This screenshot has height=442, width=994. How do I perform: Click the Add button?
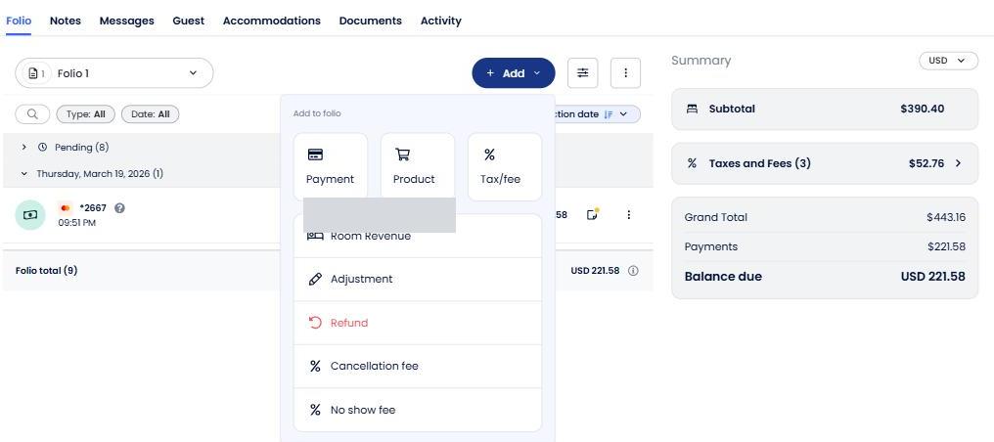[x=513, y=72]
